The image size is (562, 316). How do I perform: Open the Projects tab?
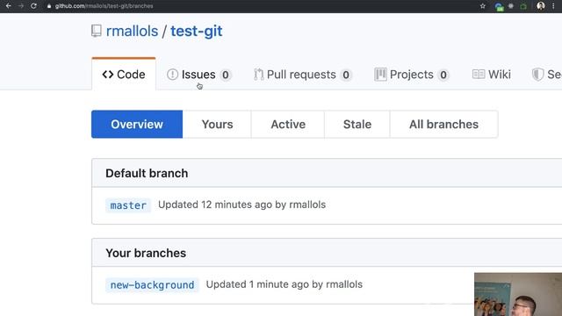(412, 75)
